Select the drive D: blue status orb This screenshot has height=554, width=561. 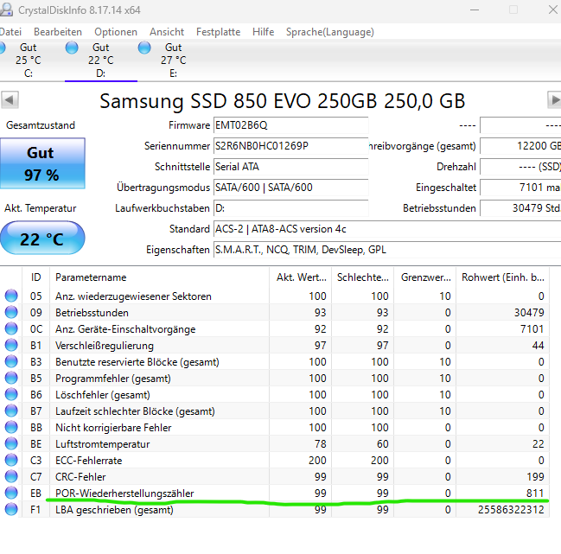coord(72,48)
